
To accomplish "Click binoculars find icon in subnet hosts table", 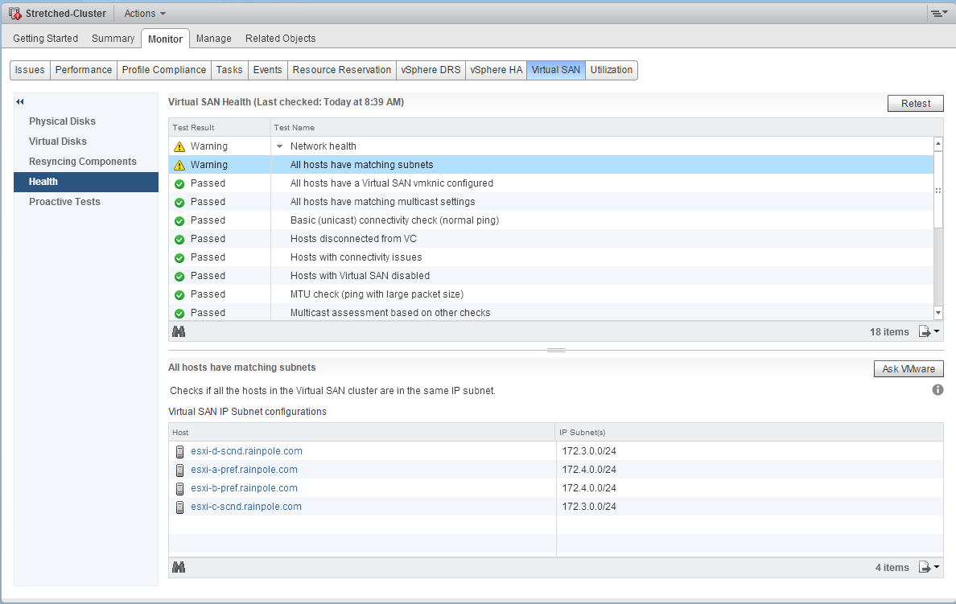I will click(x=179, y=567).
